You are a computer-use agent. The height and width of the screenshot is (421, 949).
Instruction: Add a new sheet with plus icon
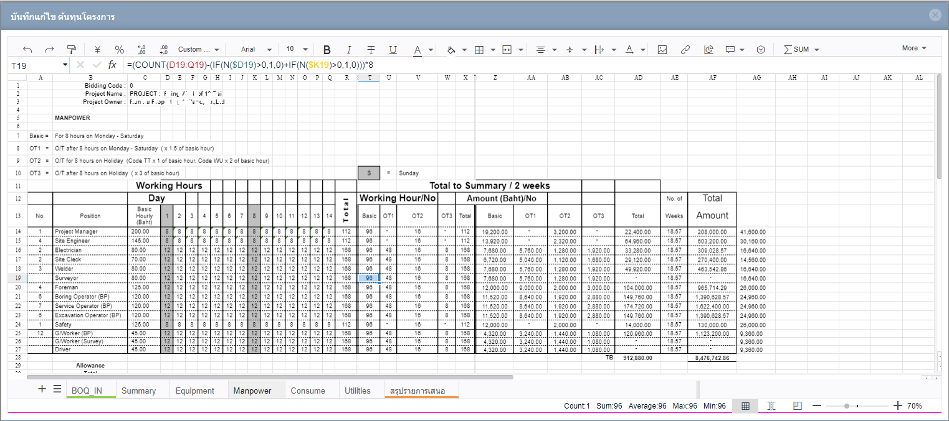[42, 389]
